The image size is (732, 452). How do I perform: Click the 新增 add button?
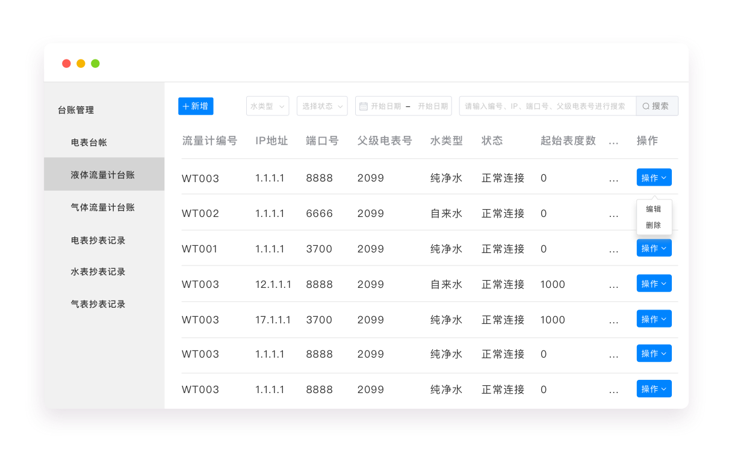pos(196,106)
